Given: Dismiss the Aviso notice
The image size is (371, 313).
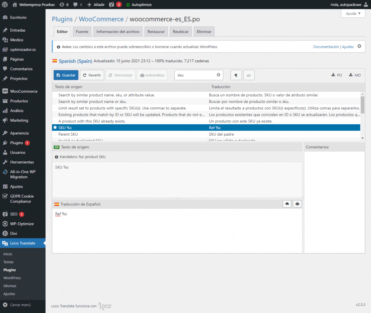Looking at the screenshot, I should click(x=359, y=46).
